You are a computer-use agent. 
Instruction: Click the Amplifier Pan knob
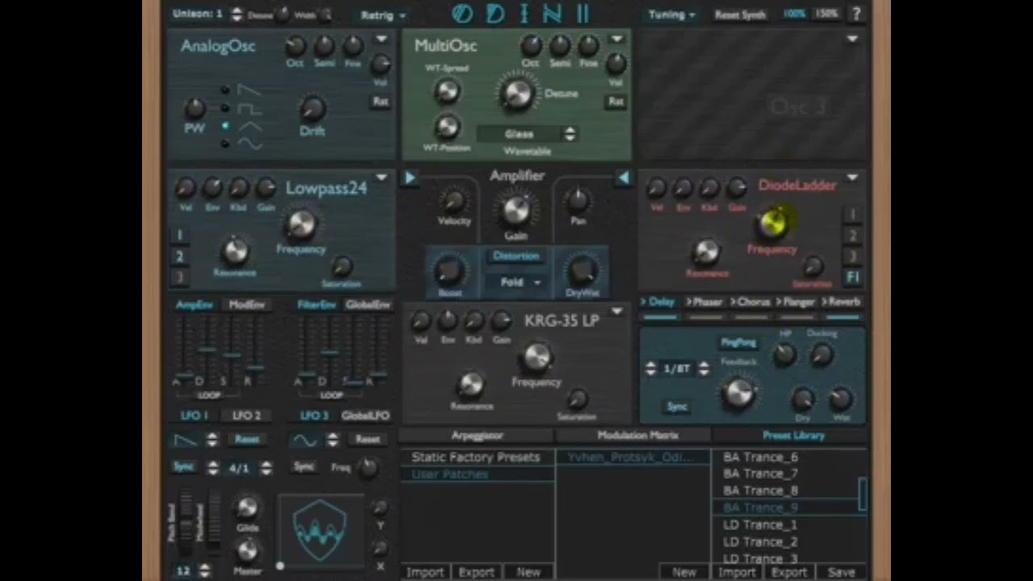(577, 200)
